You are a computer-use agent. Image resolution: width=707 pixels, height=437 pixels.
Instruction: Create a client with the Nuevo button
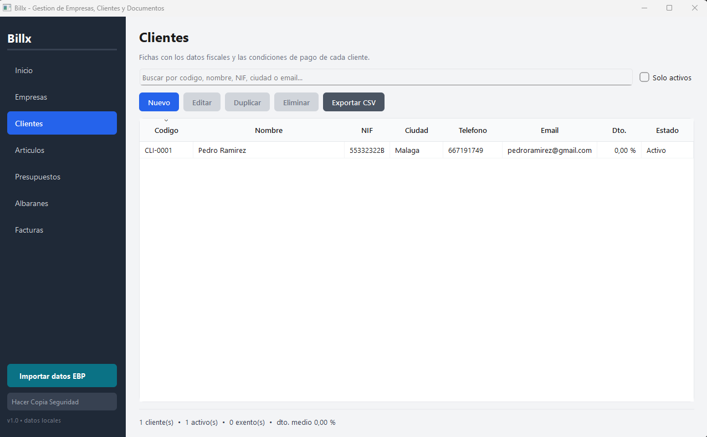pyautogui.click(x=159, y=102)
